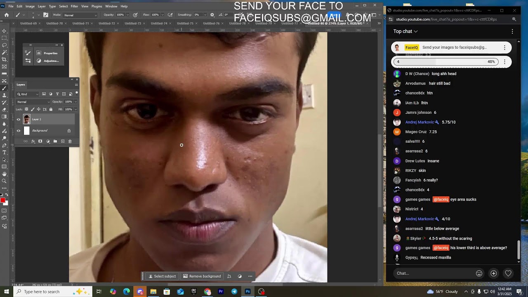Screen dimensions: 528x297
Task: Hide Layer 1 visibility
Action: (19, 120)
